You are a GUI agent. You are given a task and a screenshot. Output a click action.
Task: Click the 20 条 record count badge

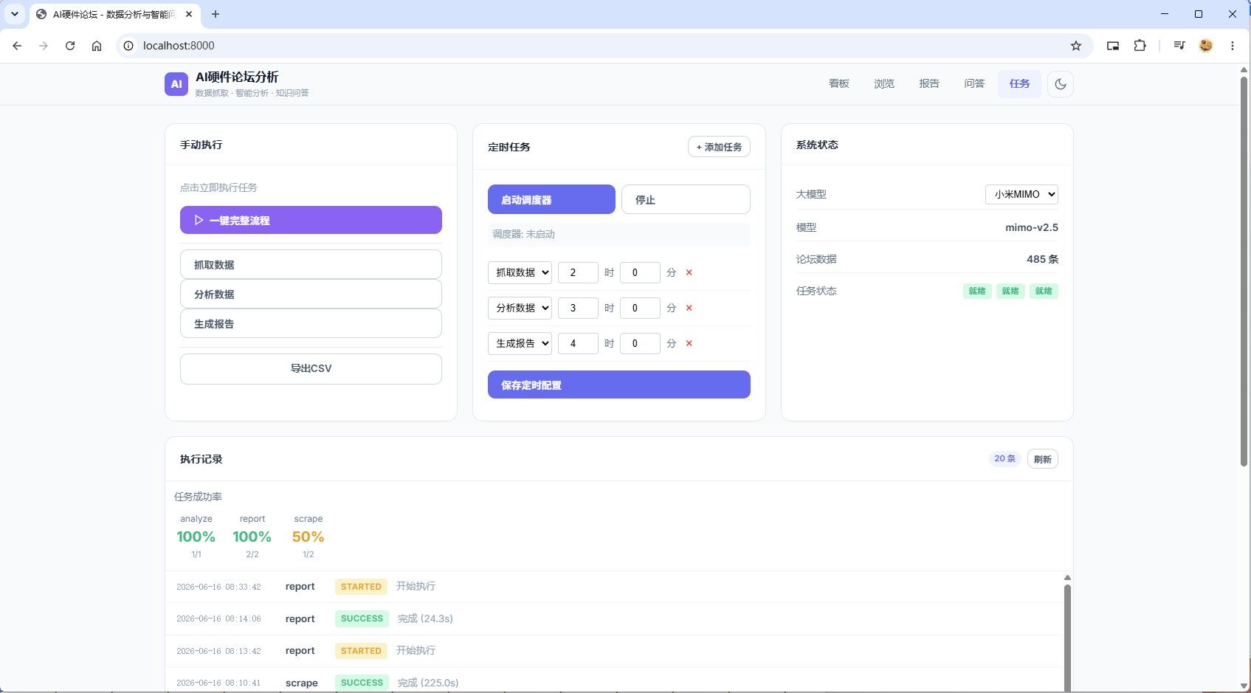(x=1004, y=458)
